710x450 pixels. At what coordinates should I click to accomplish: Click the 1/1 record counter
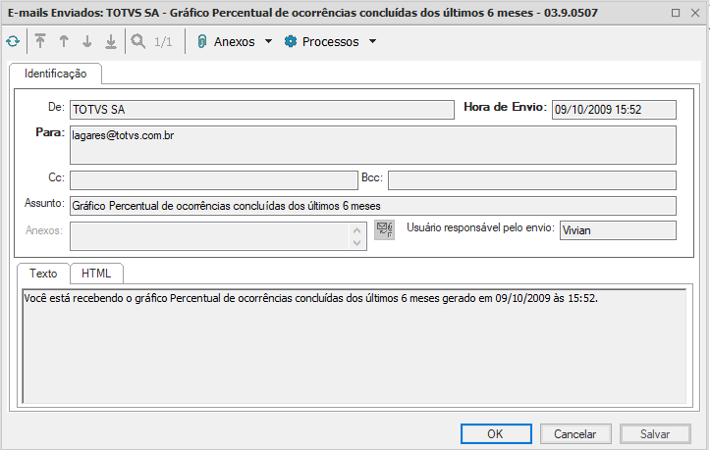163,42
